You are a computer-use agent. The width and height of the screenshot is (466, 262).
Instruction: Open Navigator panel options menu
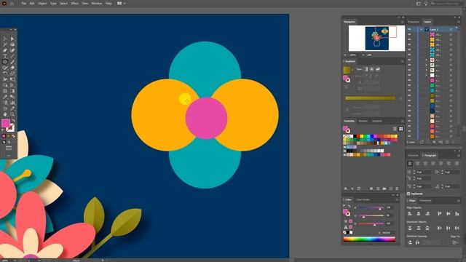click(402, 22)
